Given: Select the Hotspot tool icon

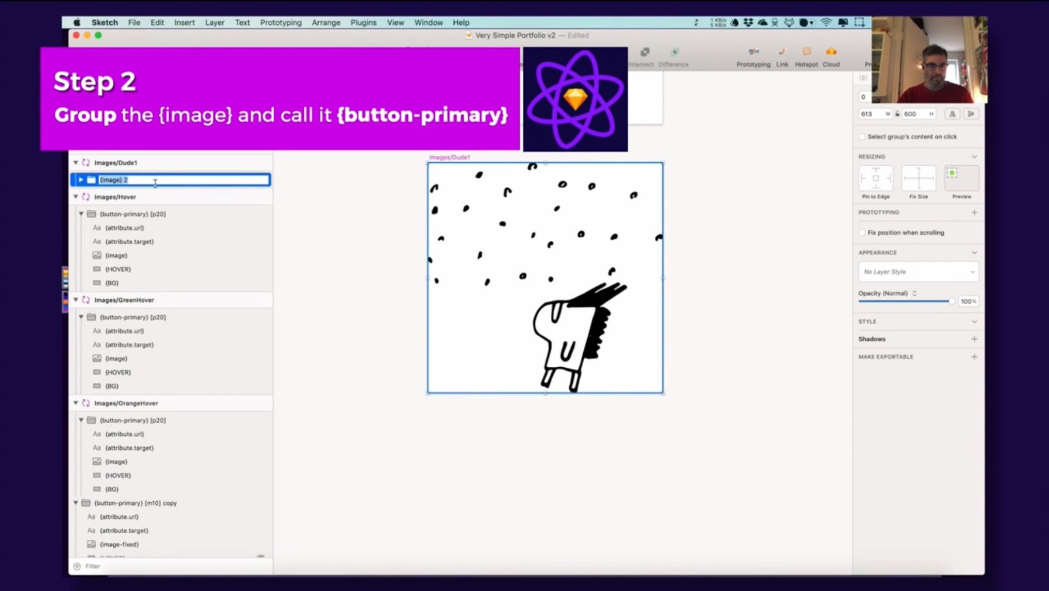Looking at the screenshot, I should 806,52.
